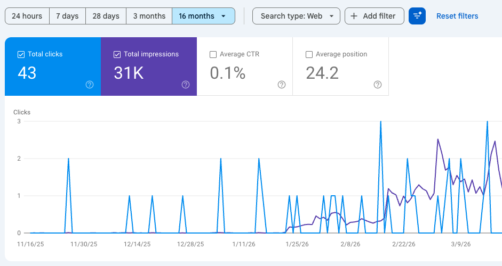Open the Search type: Web dropdown

(296, 16)
